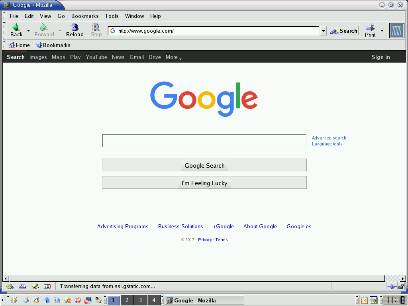408x306 pixels.
Task: Switch to virtual desktop 2
Action: [127, 300]
